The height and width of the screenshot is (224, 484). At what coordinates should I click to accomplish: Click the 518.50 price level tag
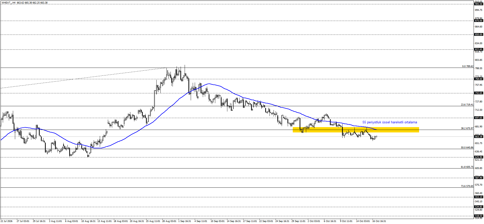pos(479,216)
